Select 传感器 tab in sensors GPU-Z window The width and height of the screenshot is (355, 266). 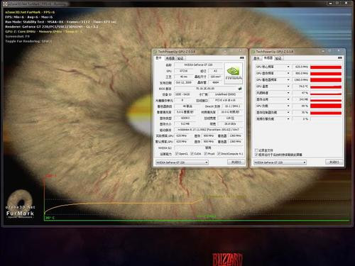268,58
